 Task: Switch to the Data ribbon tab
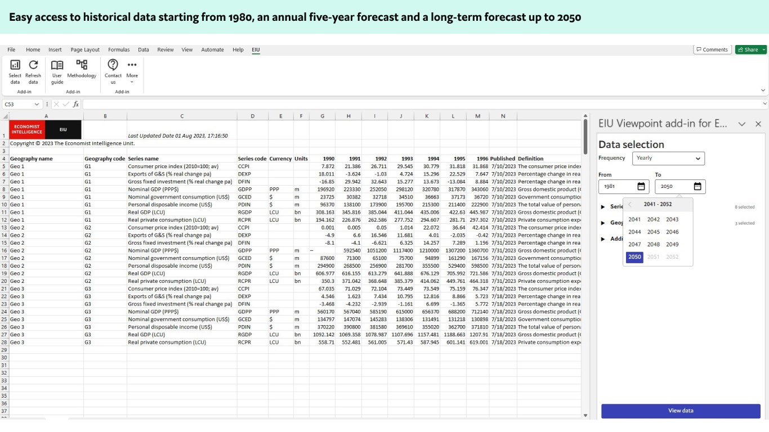pos(144,49)
